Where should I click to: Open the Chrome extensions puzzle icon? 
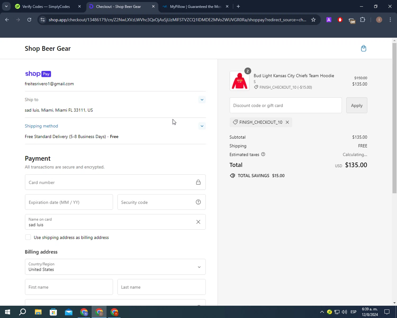pos(363,20)
